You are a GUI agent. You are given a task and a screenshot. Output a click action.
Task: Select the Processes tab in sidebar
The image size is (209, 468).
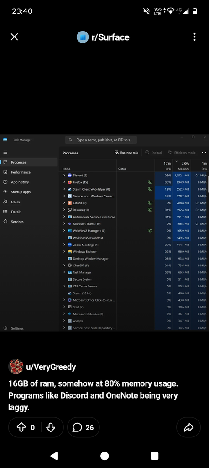pyautogui.click(x=29, y=162)
